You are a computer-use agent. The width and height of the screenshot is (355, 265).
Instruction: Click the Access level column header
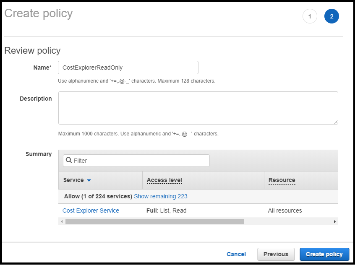[164, 180]
